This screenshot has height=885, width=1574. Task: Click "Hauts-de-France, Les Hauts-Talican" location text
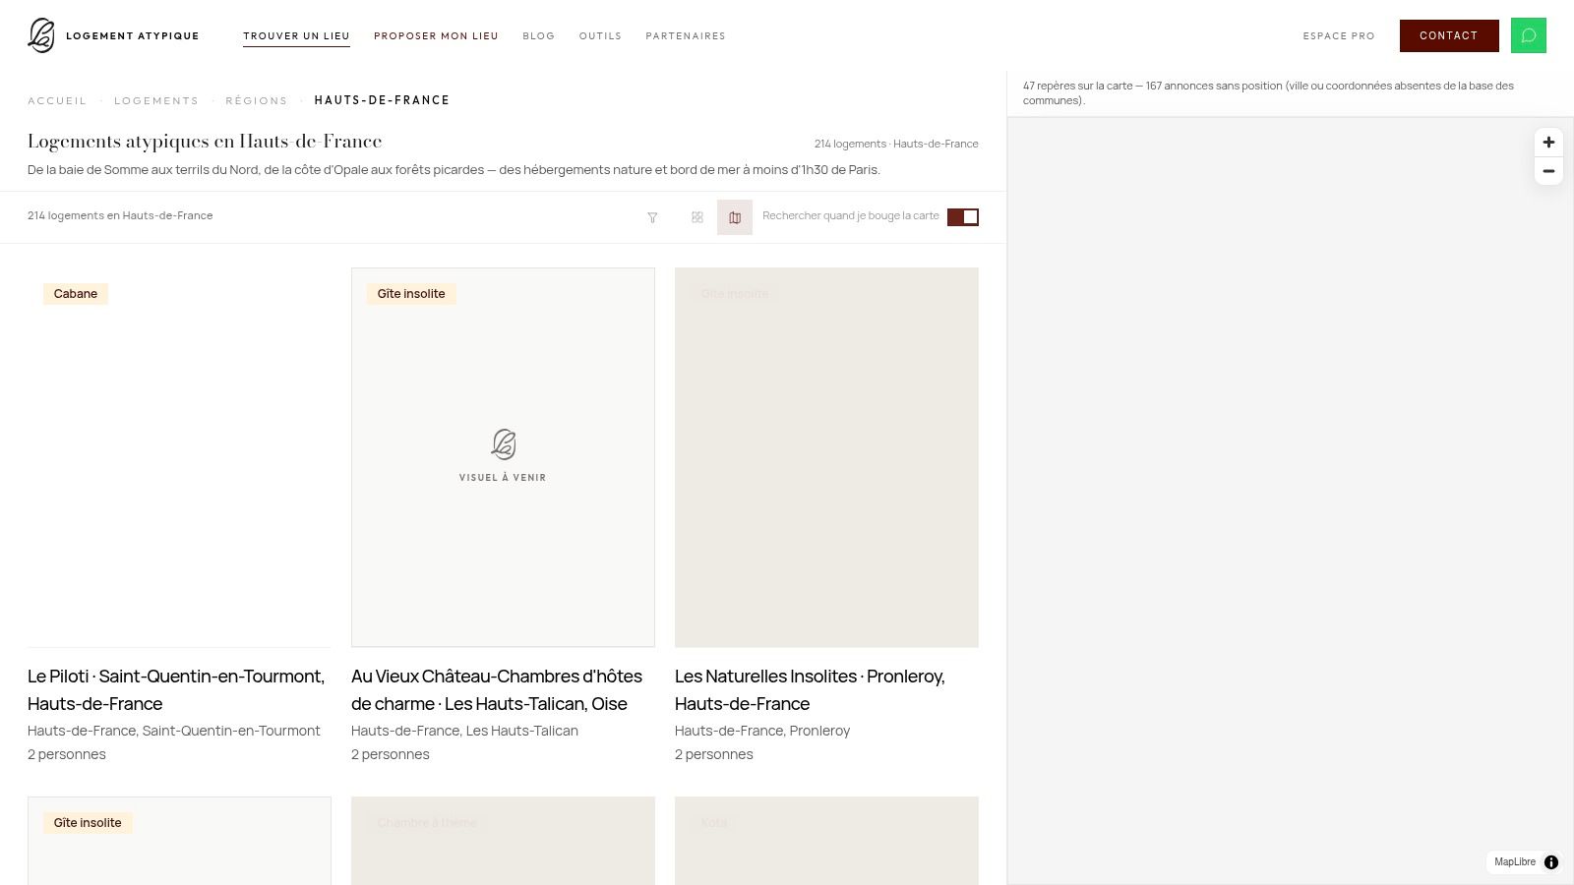click(464, 731)
